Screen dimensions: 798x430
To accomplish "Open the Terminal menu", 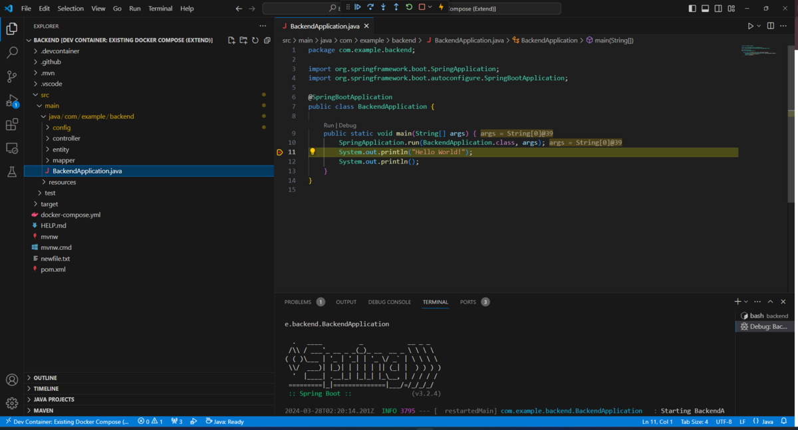I will (x=160, y=9).
